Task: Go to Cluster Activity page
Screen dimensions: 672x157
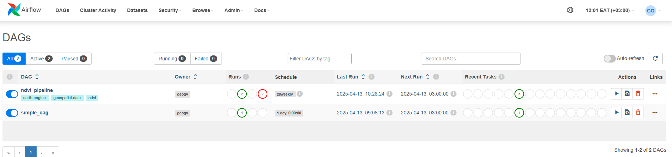Action: [98, 10]
